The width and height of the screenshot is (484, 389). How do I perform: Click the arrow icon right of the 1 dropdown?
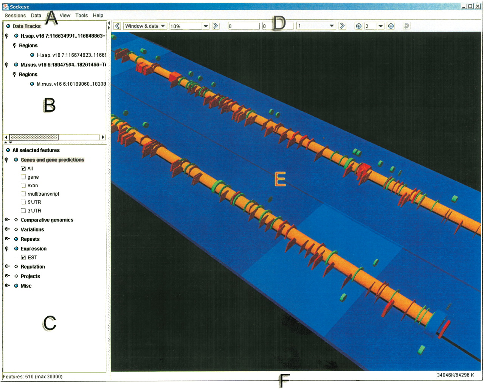click(342, 26)
